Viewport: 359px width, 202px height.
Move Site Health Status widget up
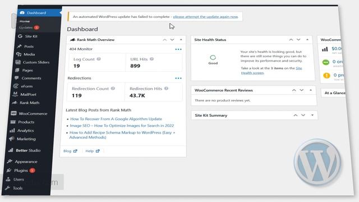(x=291, y=40)
